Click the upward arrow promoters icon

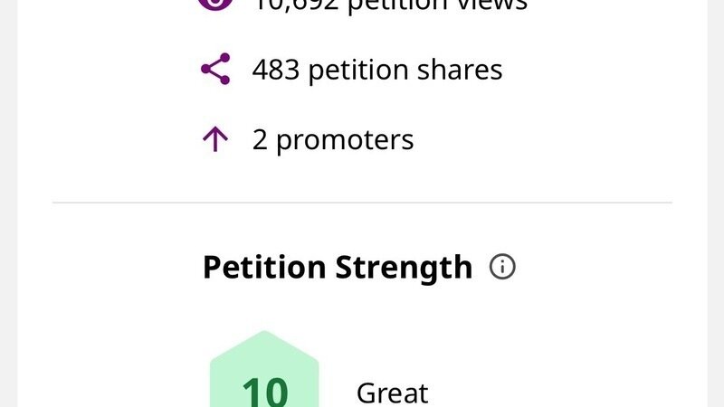click(214, 139)
